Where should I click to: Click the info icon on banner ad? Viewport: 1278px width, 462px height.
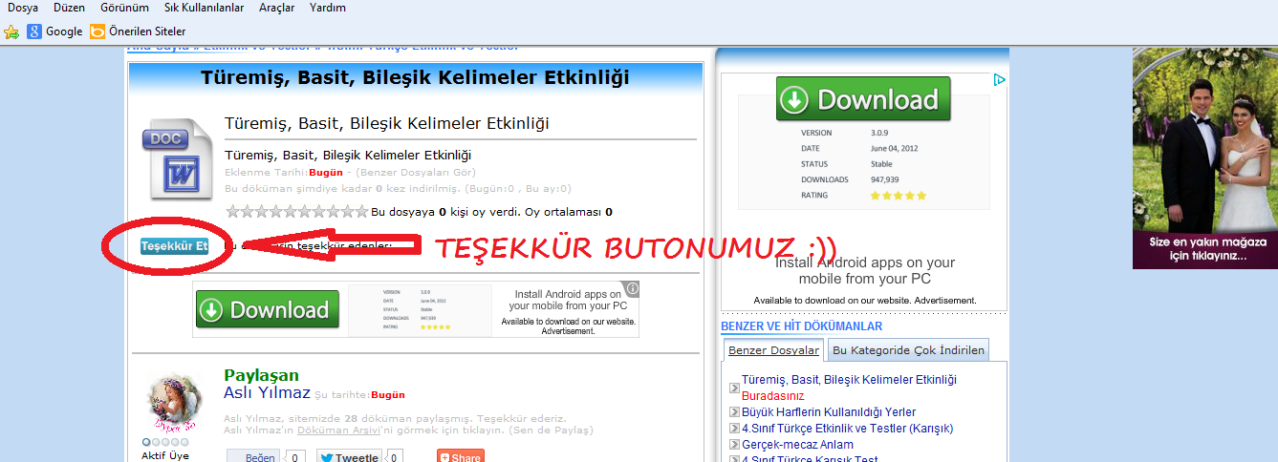[632, 288]
